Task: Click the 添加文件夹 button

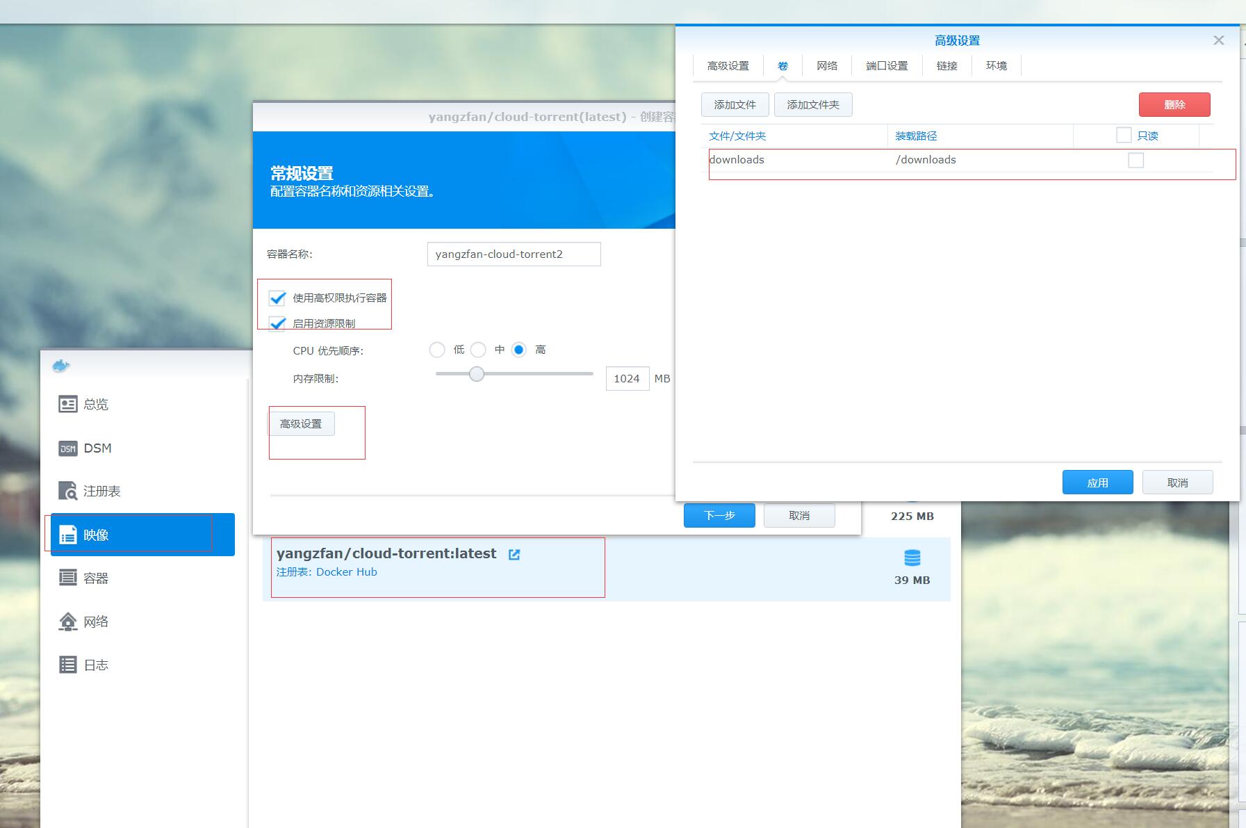Action: coord(813,104)
